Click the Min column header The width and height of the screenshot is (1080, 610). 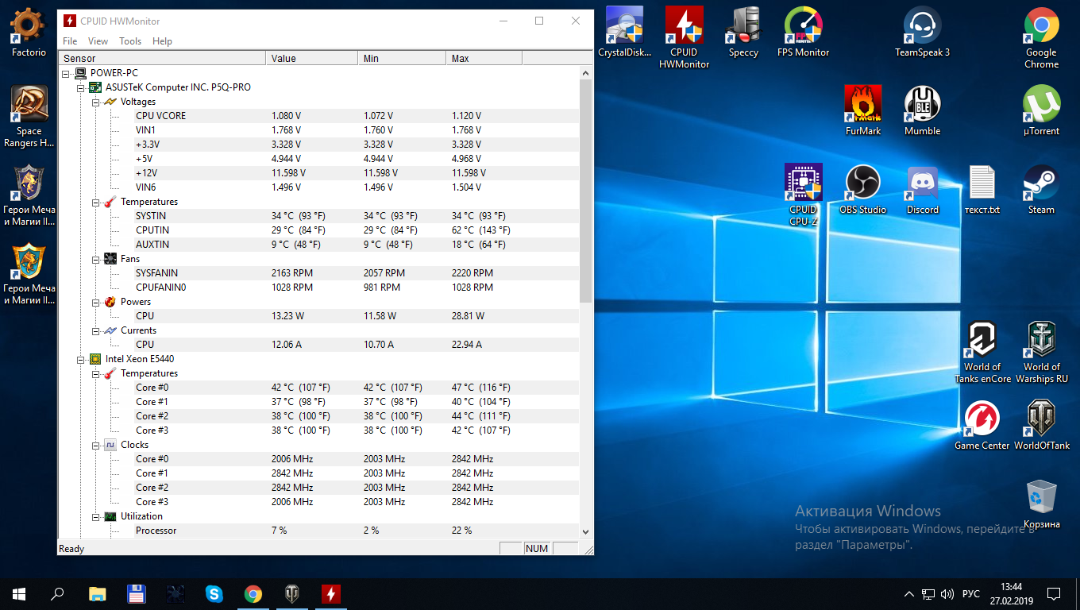click(x=402, y=58)
